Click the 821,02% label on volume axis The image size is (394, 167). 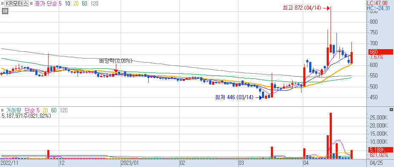[379, 155]
